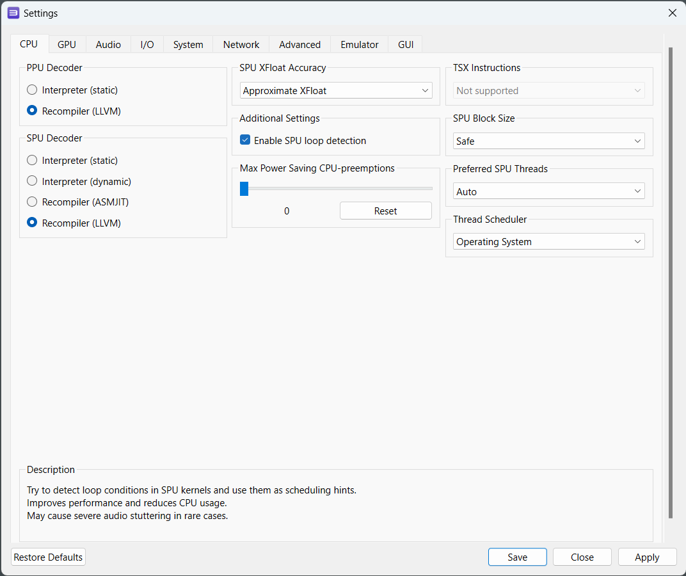Screen dimensions: 686x576
Task: Select PPU Decoder Recompiler (LLVM)
Action: click(x=74, y=111)
